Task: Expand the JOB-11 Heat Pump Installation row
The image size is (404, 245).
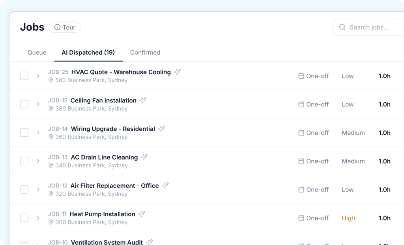Action: (38, 218)
